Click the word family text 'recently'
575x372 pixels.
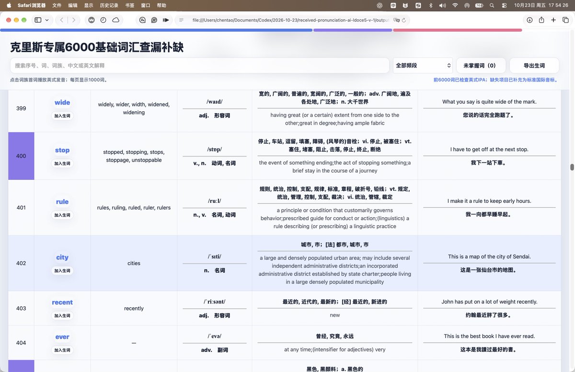tap(134, 308)
